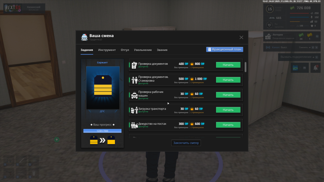Click the police car icon beside Ваша смена
Image resolution: width=324 pixels, height=182 pixels.
pyautogui.click(x=84, y=37)
